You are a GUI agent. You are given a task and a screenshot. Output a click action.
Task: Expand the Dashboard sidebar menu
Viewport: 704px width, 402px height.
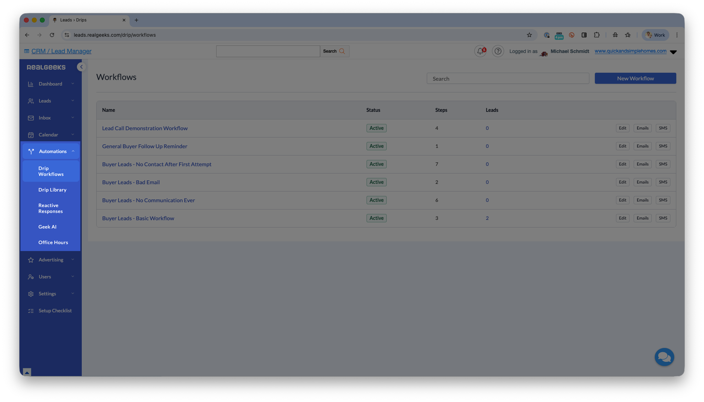[51, 84]
